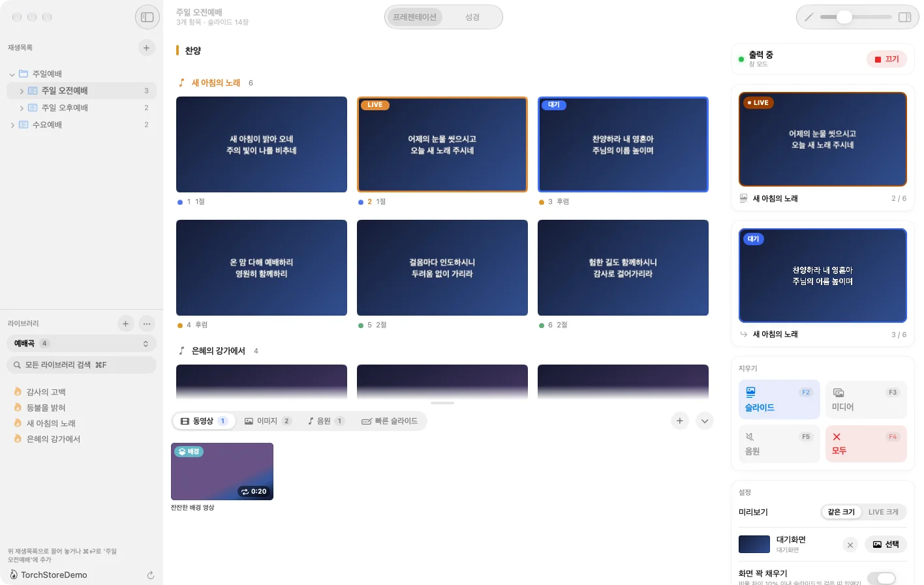The width and height of the screenshot is (924, 585).
Task: Click 모든 라이브러리 검색 field
Action: (82, 365)
